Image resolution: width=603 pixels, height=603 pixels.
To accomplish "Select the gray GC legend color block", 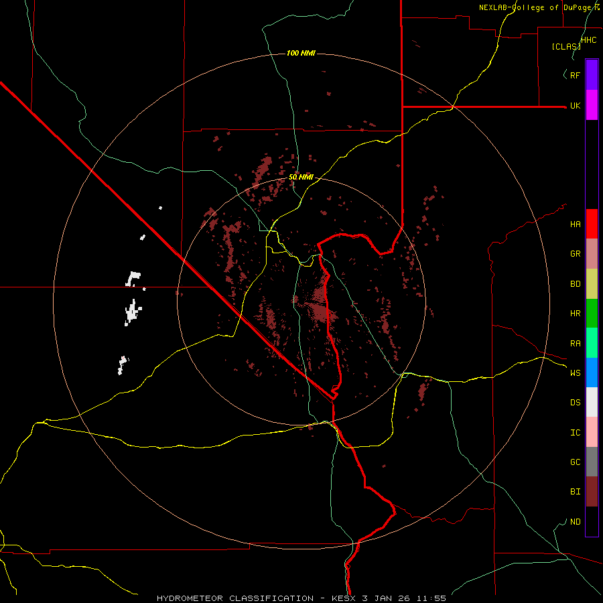I will (x=592, y=462).
